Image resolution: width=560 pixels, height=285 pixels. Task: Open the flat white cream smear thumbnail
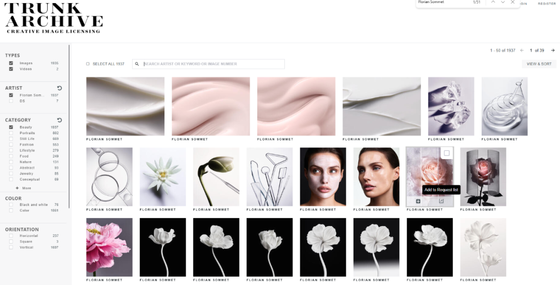tap(382, 106)
